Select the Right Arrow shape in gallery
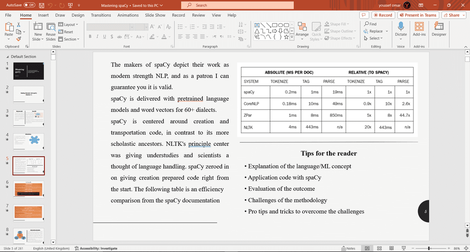The height and width of the screenshot is (252, 470). [x=274, y=31]
